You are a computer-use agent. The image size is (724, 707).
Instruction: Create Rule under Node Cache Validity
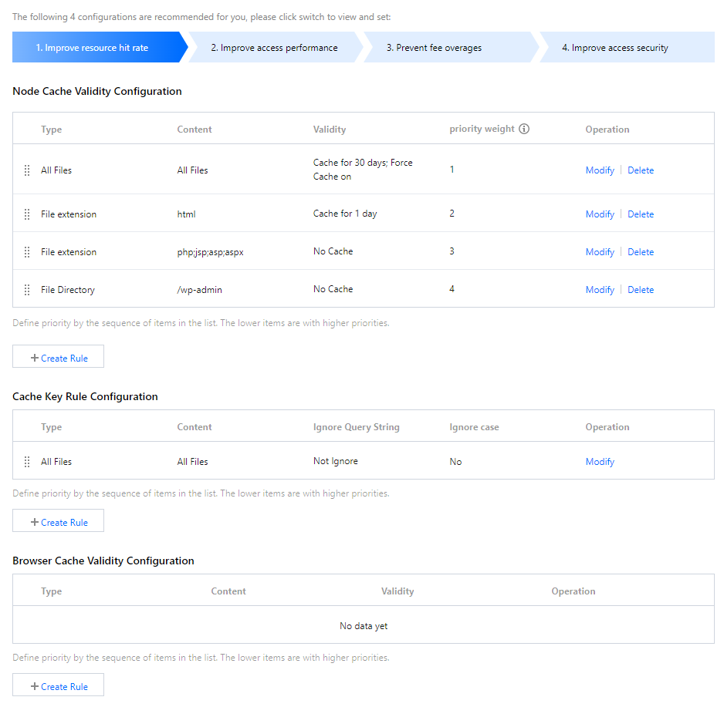[59, 358]
